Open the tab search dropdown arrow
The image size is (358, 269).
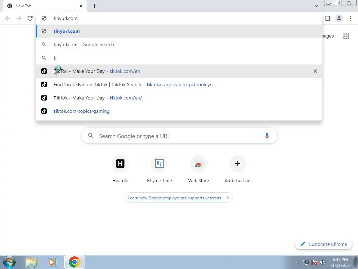[x=316, y=6]
